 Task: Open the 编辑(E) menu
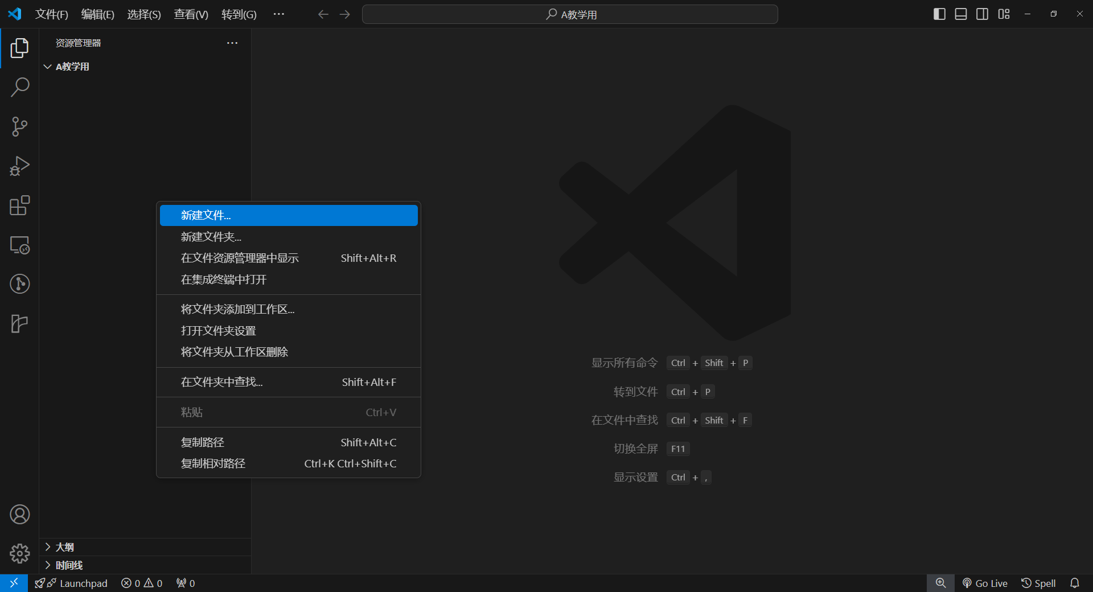98,14
